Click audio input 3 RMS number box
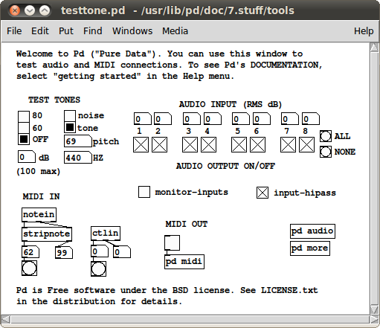 click(192, 119)
